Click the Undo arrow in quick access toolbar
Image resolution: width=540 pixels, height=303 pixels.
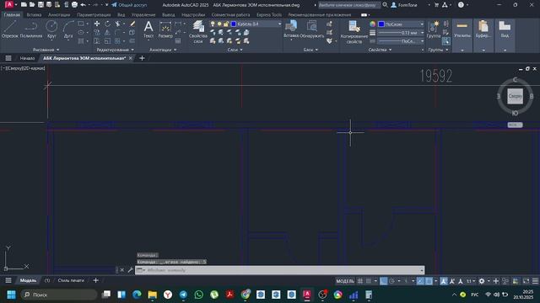pos(83,5)
